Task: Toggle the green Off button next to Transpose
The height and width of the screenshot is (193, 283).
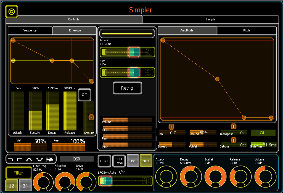Action: (263, 133)
